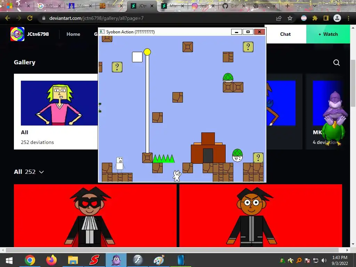The width and height of the screenshot is (356, 267).
Task: Open the masked character red deviation thumbnail
Action: point(95,216)
